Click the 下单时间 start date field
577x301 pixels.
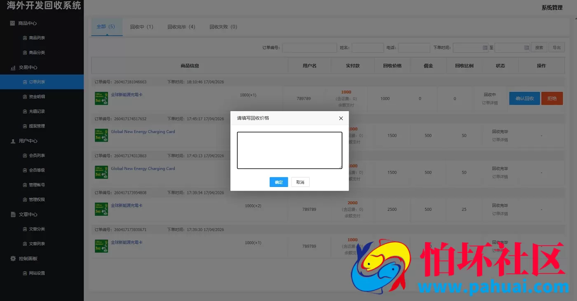point(470,48)
